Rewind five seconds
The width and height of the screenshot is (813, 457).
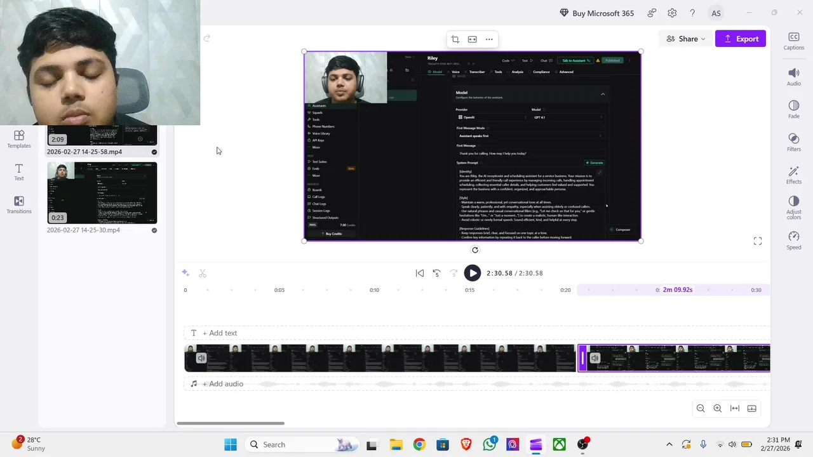[436, 273]
